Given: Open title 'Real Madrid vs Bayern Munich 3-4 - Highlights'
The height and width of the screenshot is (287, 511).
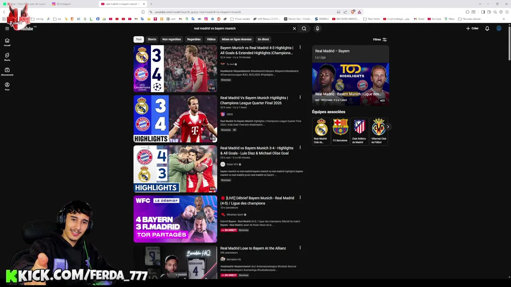Looking at the screenshot, I should (x=257, y=150).
